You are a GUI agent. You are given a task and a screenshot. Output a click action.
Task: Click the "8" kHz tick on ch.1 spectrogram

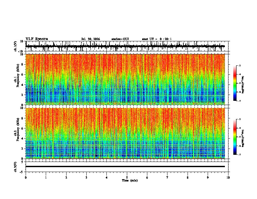coord(22,64)
